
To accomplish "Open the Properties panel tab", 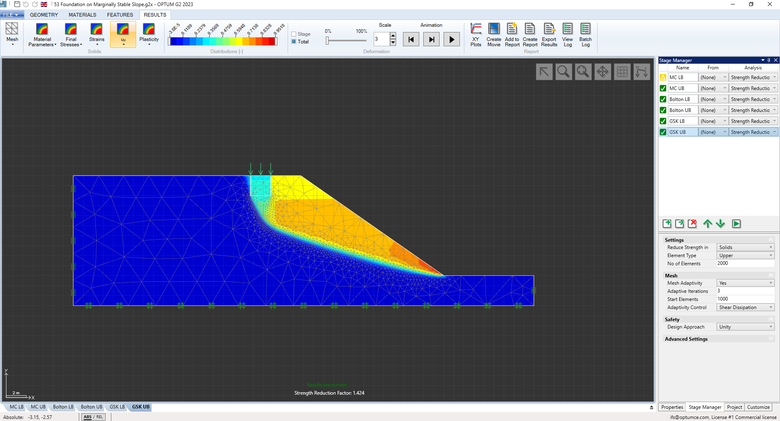I will click(672, 407).
